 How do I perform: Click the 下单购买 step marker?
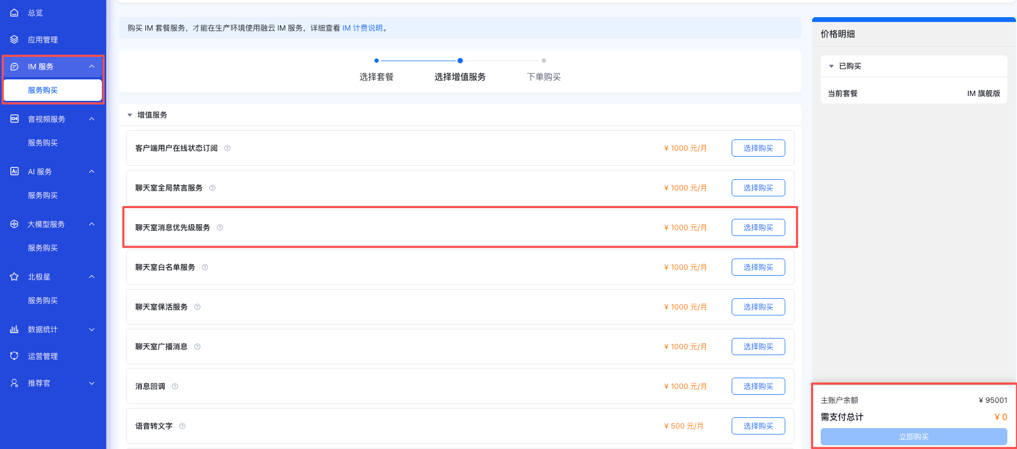click(544, 61)
